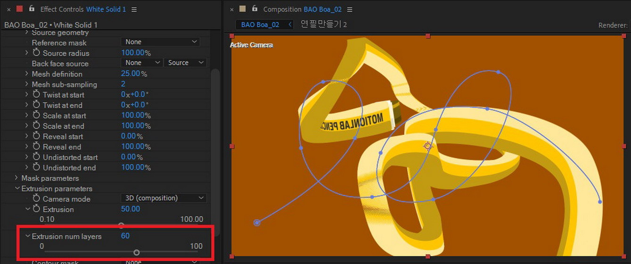Image resolution: width=631 pixels, height=264 pixels.
Task: Click Mesh sub-sampling value 2
Action: coord(123,84)
